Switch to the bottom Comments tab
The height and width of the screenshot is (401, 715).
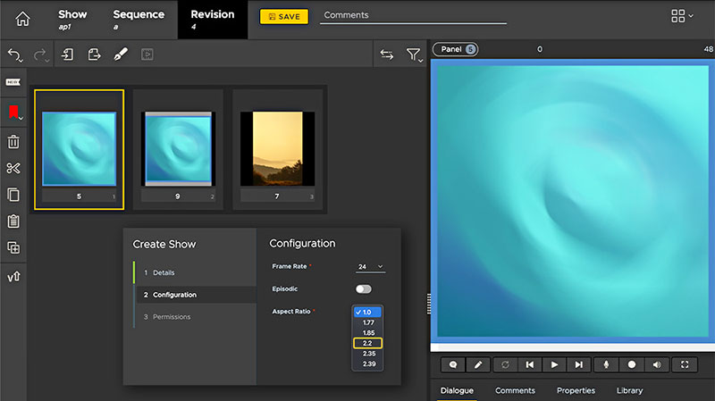click(x=516, y=390)
